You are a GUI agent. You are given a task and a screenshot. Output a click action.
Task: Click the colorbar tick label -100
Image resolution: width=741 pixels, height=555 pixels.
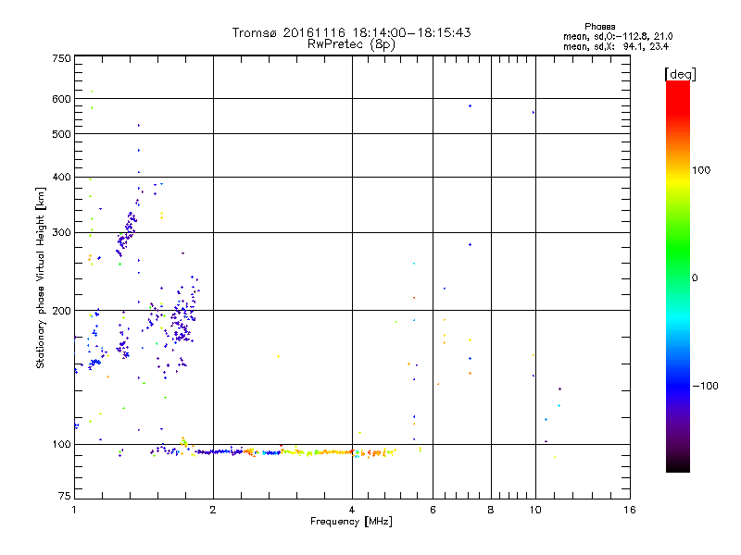708,386
